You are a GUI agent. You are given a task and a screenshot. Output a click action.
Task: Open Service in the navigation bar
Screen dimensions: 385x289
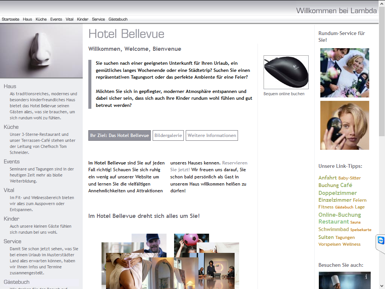99,19
